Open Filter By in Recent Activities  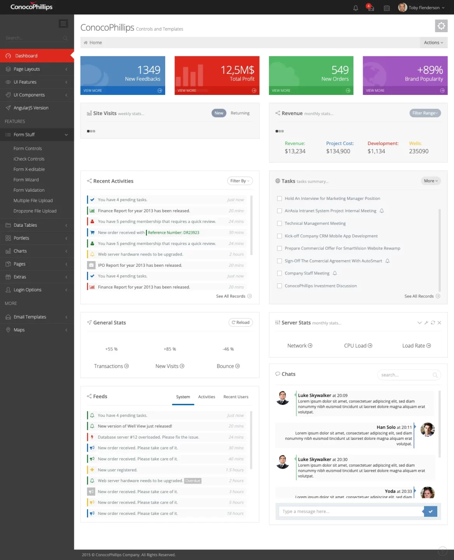coord(240,181)
